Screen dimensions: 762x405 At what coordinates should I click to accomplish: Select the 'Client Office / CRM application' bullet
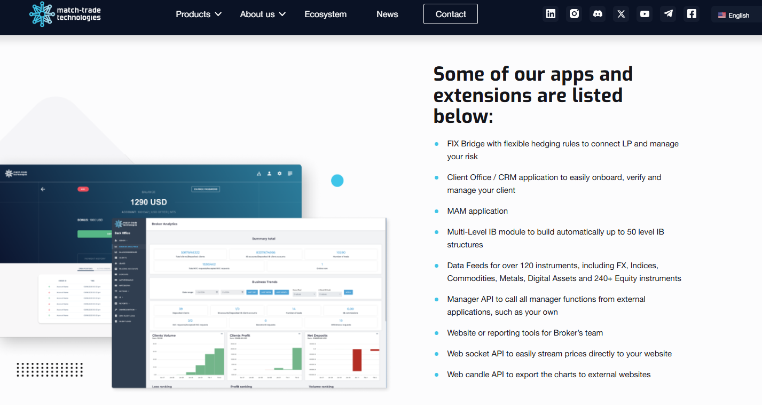click(554, 184)
